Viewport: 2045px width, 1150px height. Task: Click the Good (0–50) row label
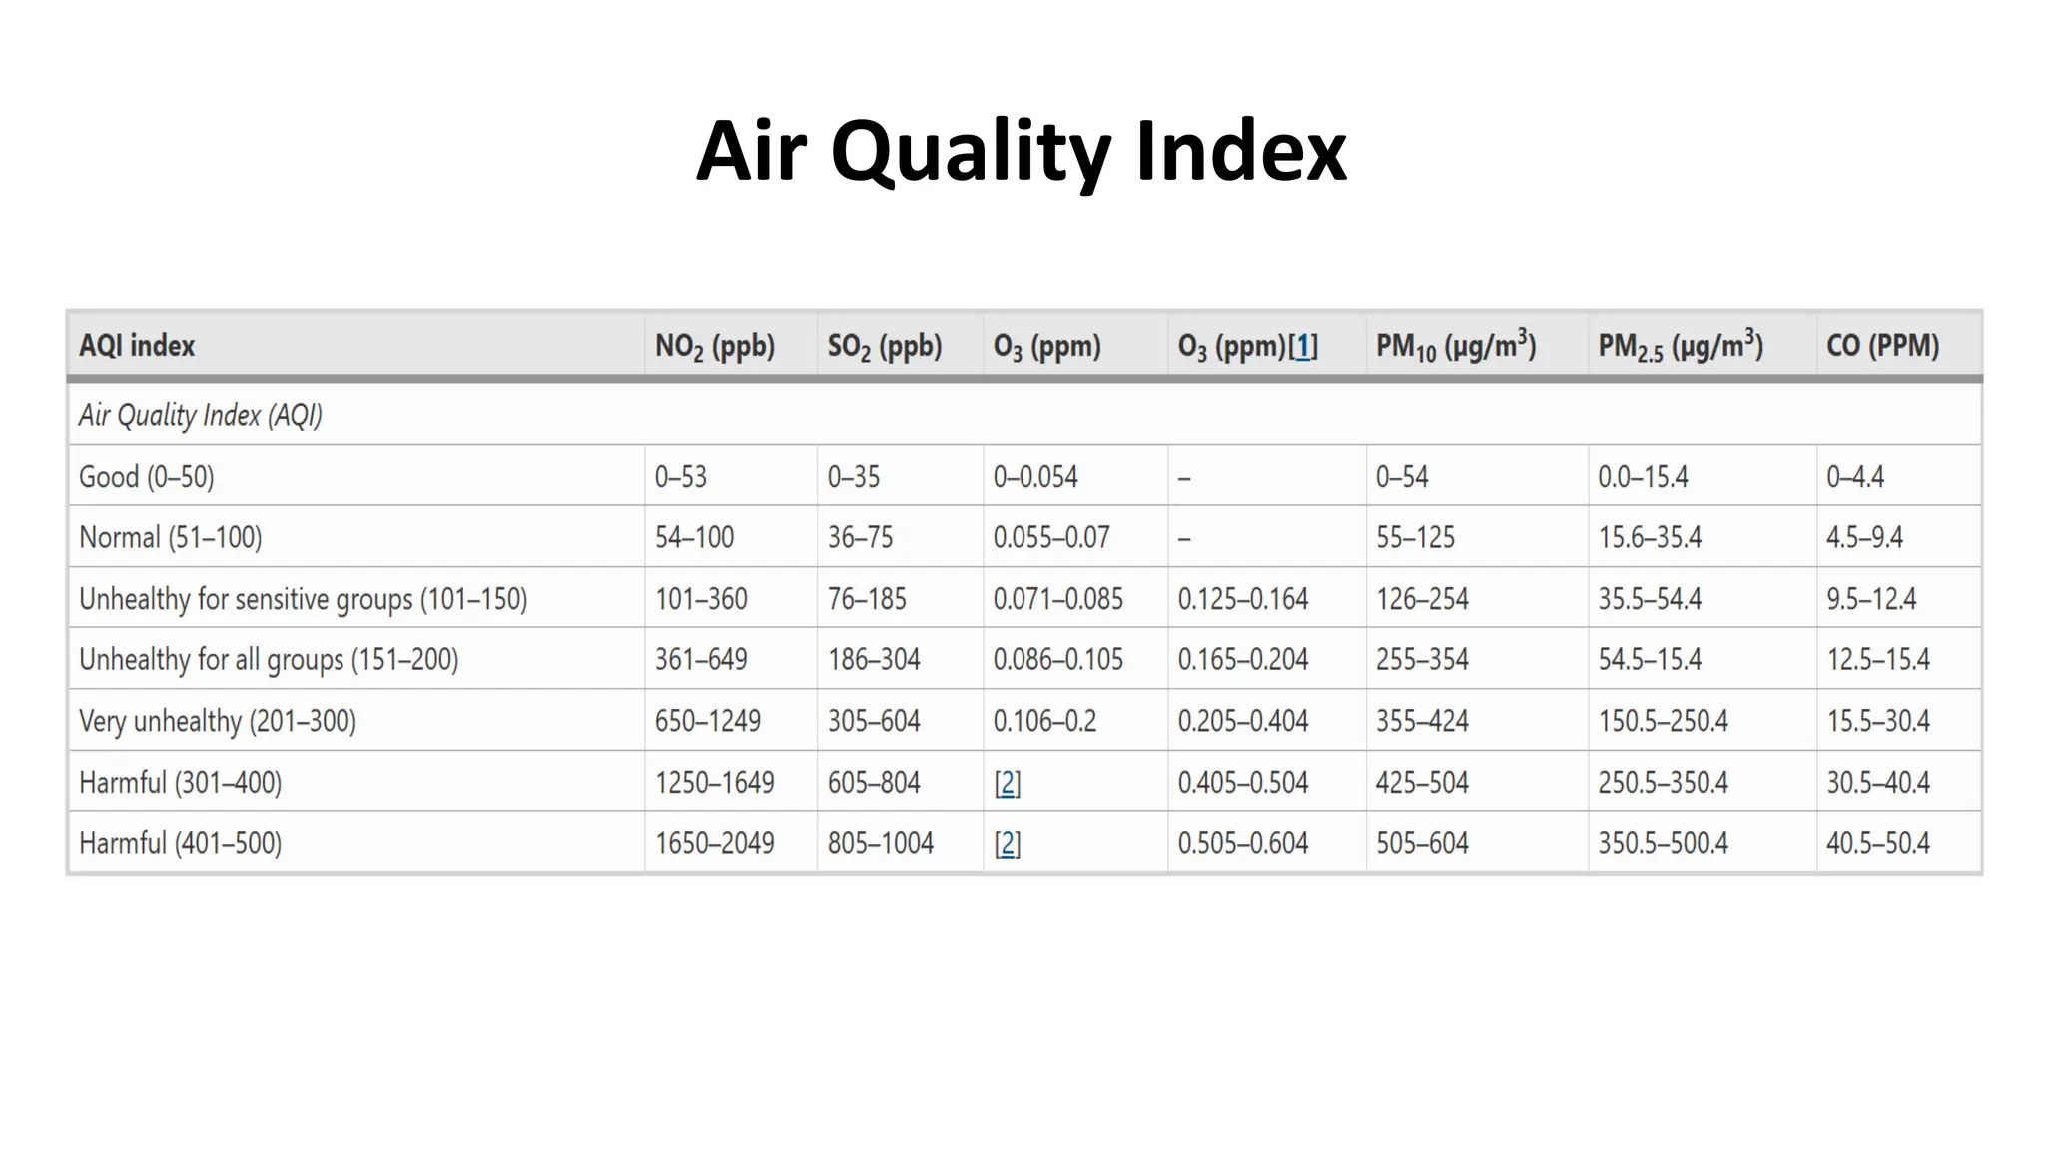click(147, 477)
